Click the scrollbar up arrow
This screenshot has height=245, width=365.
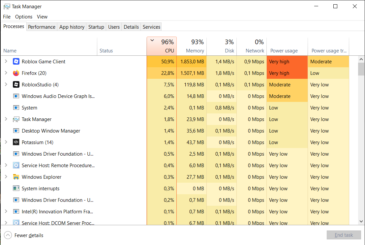361,59
